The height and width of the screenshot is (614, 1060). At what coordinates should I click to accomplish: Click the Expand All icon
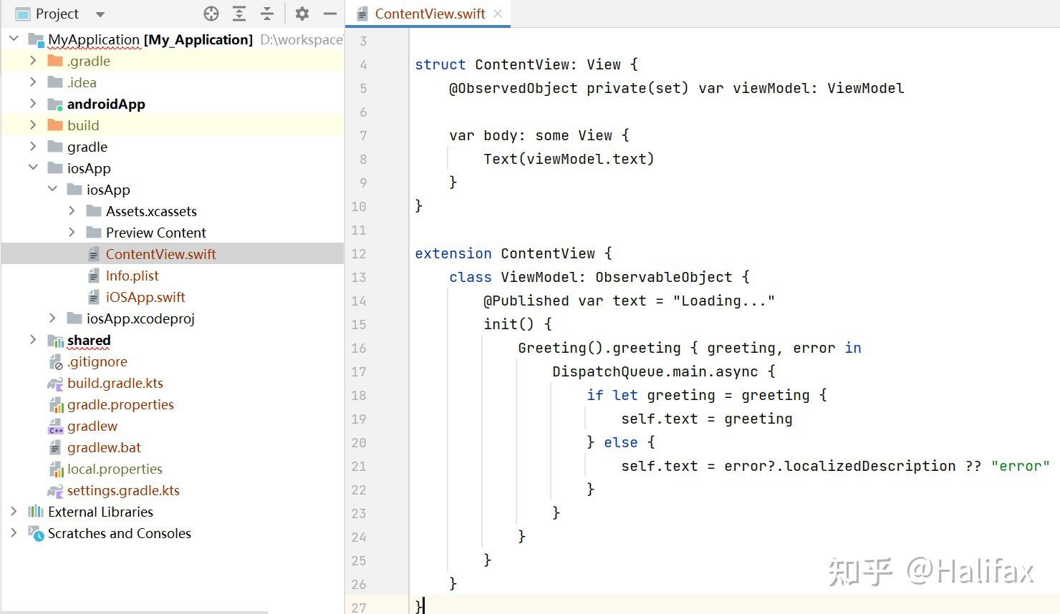239,13
